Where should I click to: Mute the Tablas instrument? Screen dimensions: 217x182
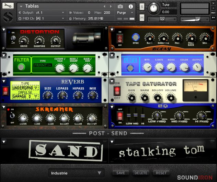[x=142, y=18]
